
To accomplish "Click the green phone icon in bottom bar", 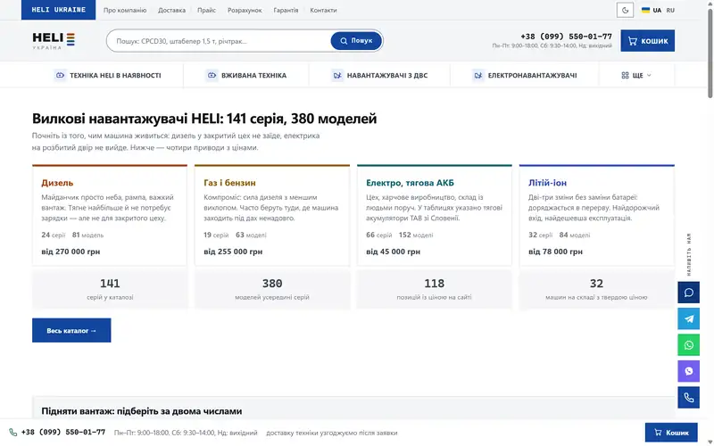I will (13, 433).
